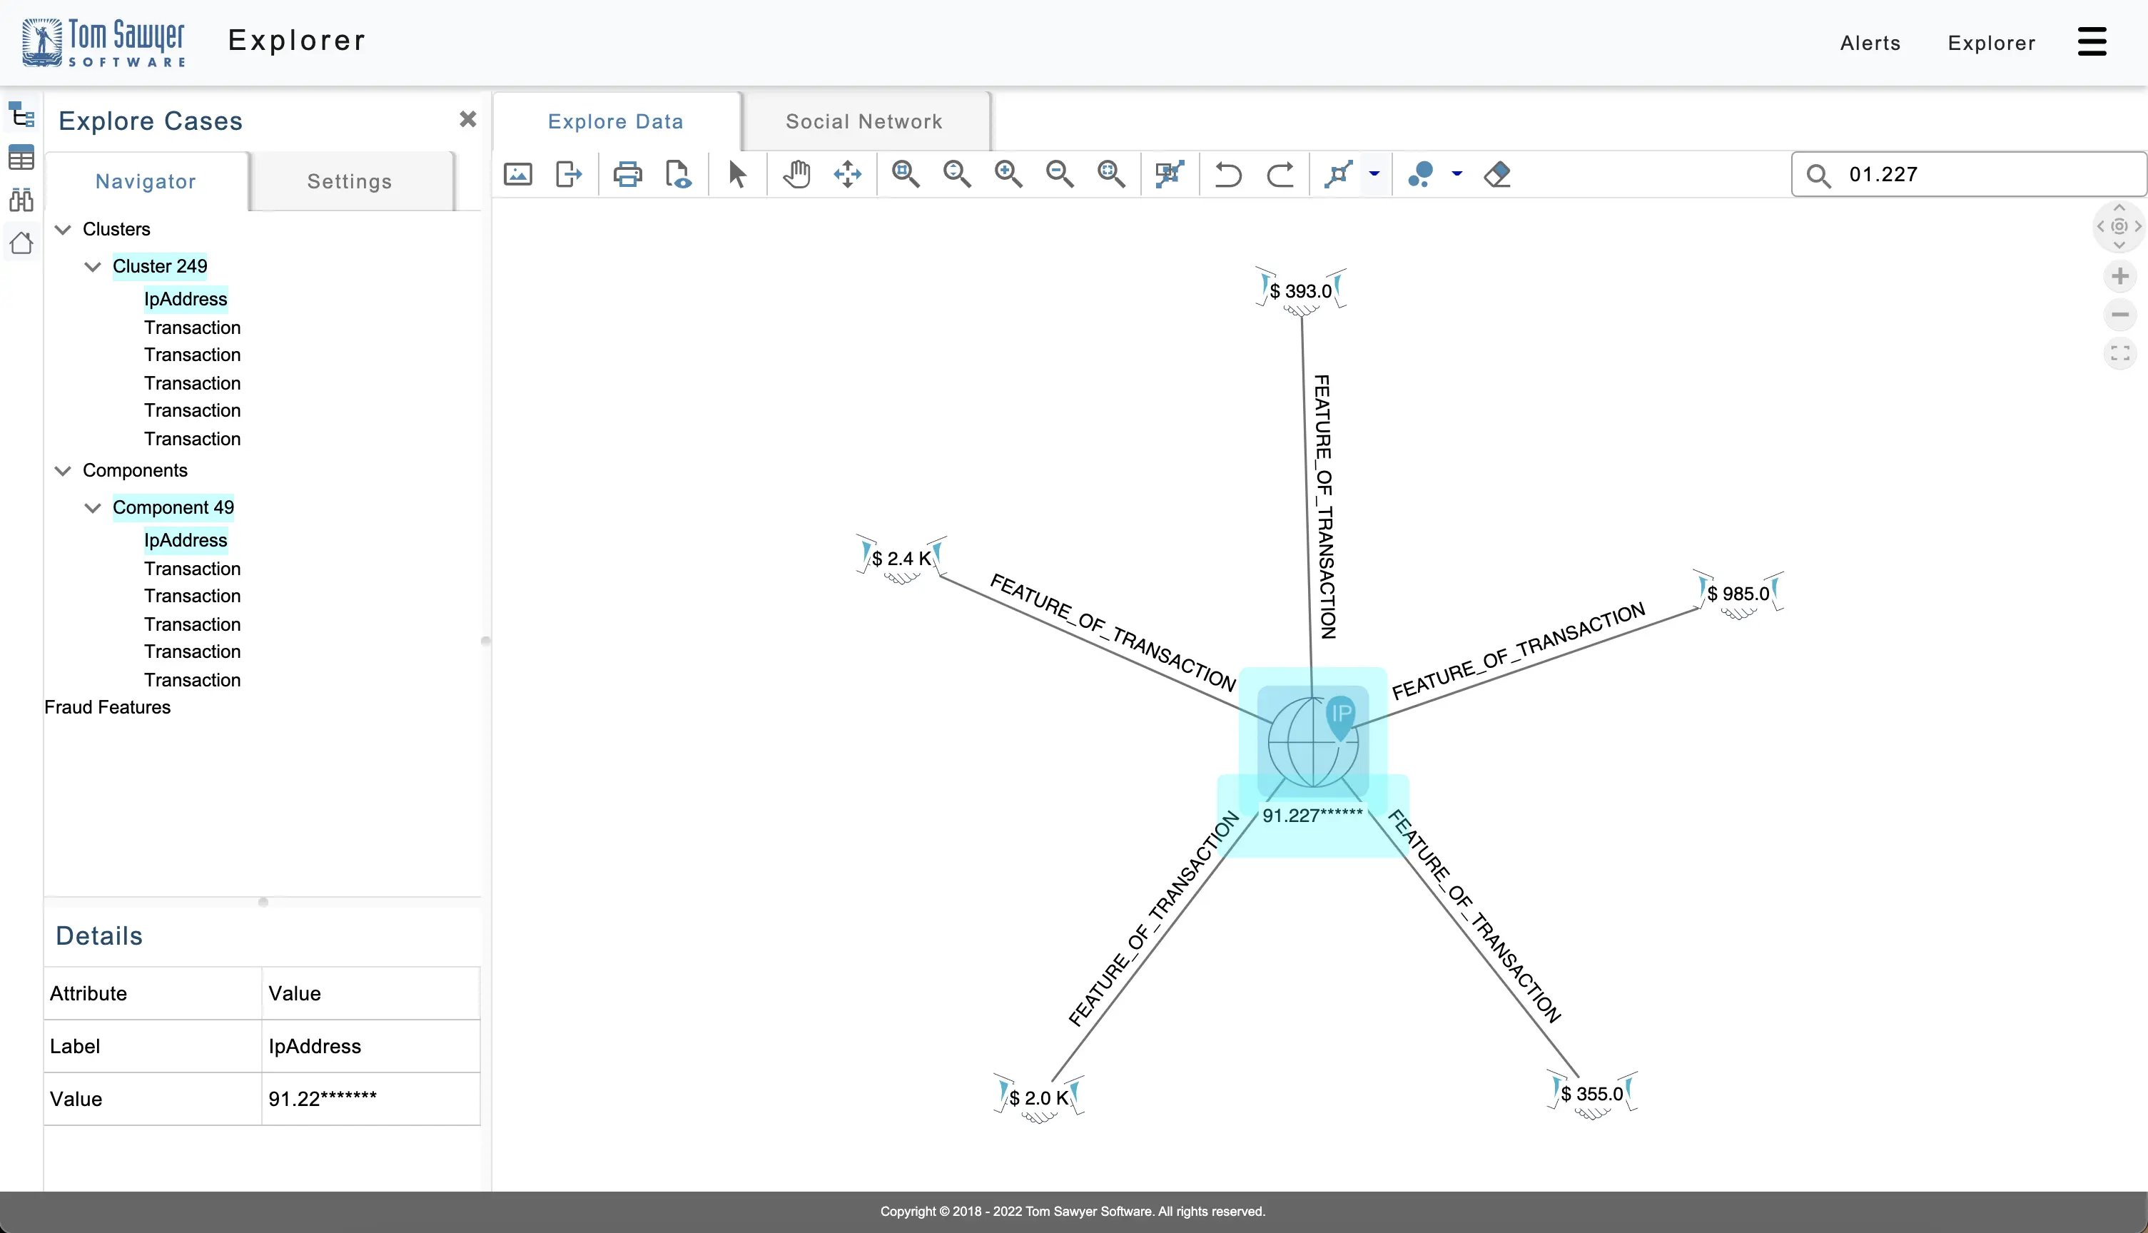This screenshot has height=1233, width=2148.
Task: Select Cluster 249 in the tree
Action: [160, 266]
